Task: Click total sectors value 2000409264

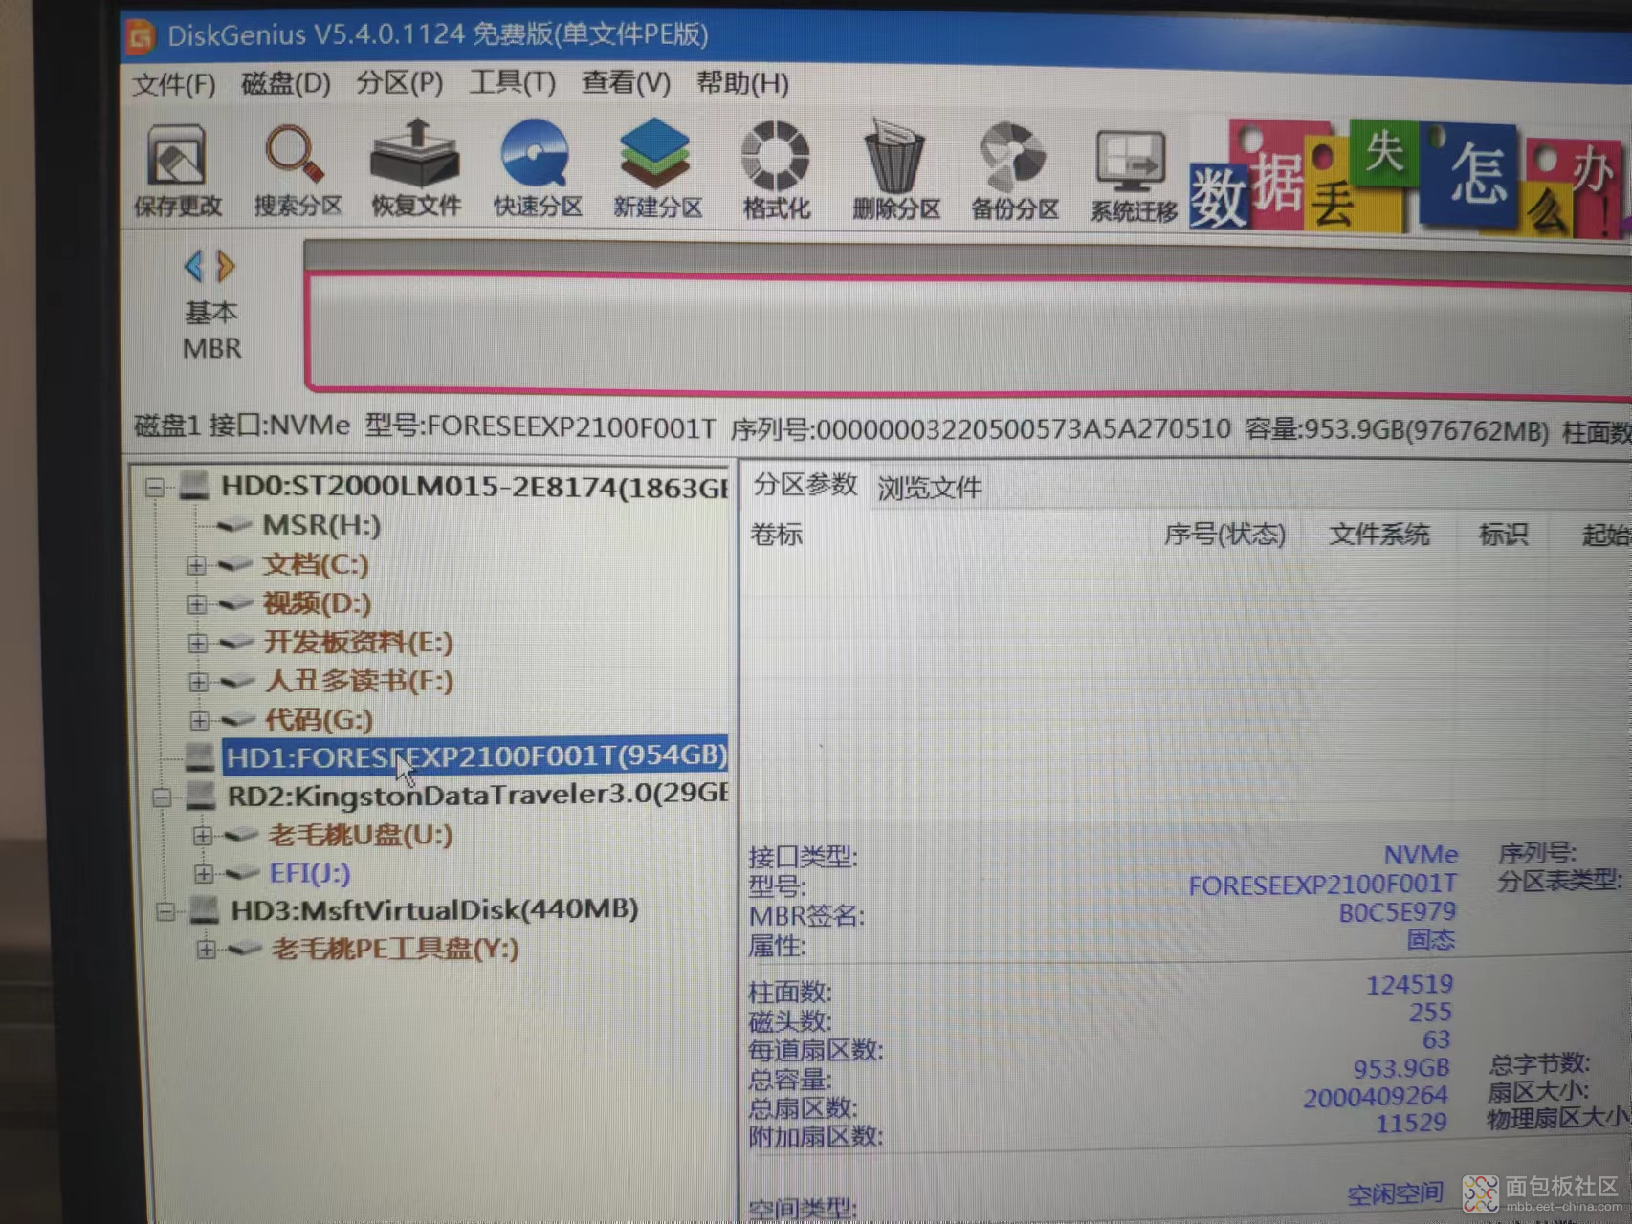Action: pos(1376,1097)
